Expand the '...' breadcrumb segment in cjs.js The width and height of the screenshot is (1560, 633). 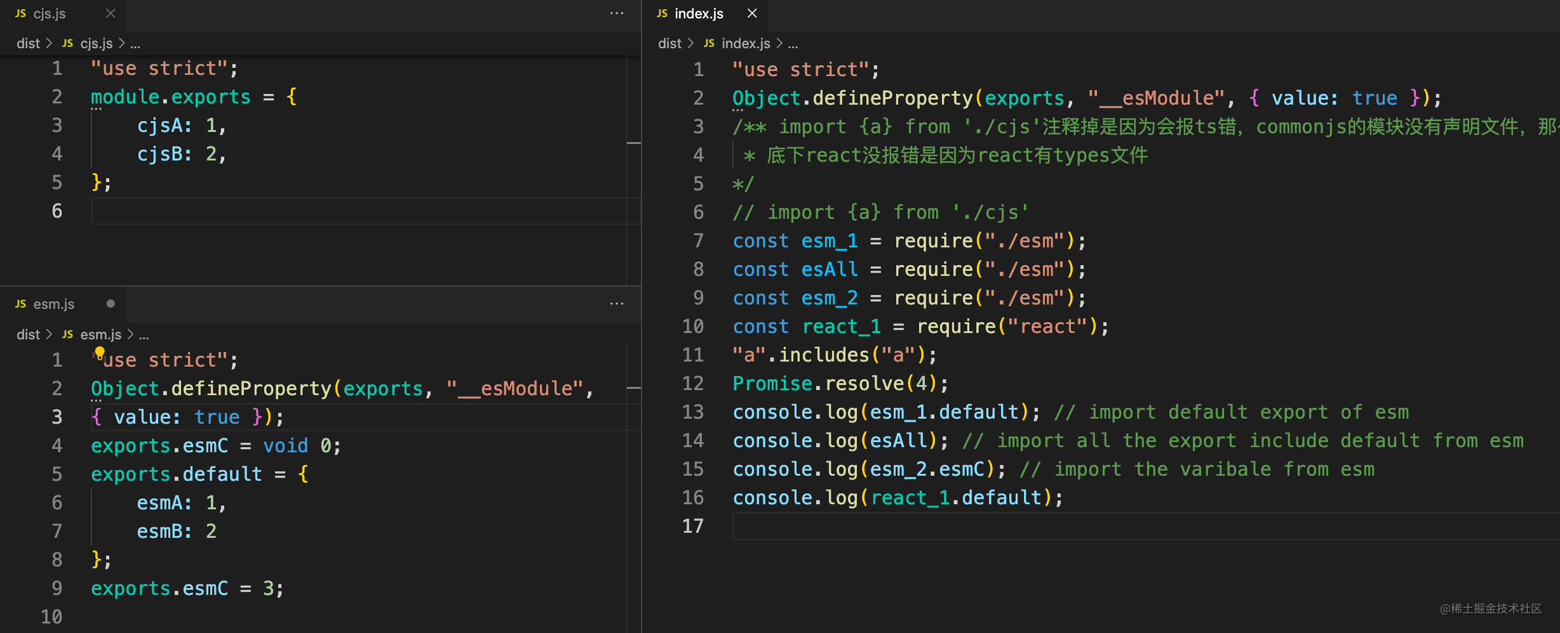point(135,44)
